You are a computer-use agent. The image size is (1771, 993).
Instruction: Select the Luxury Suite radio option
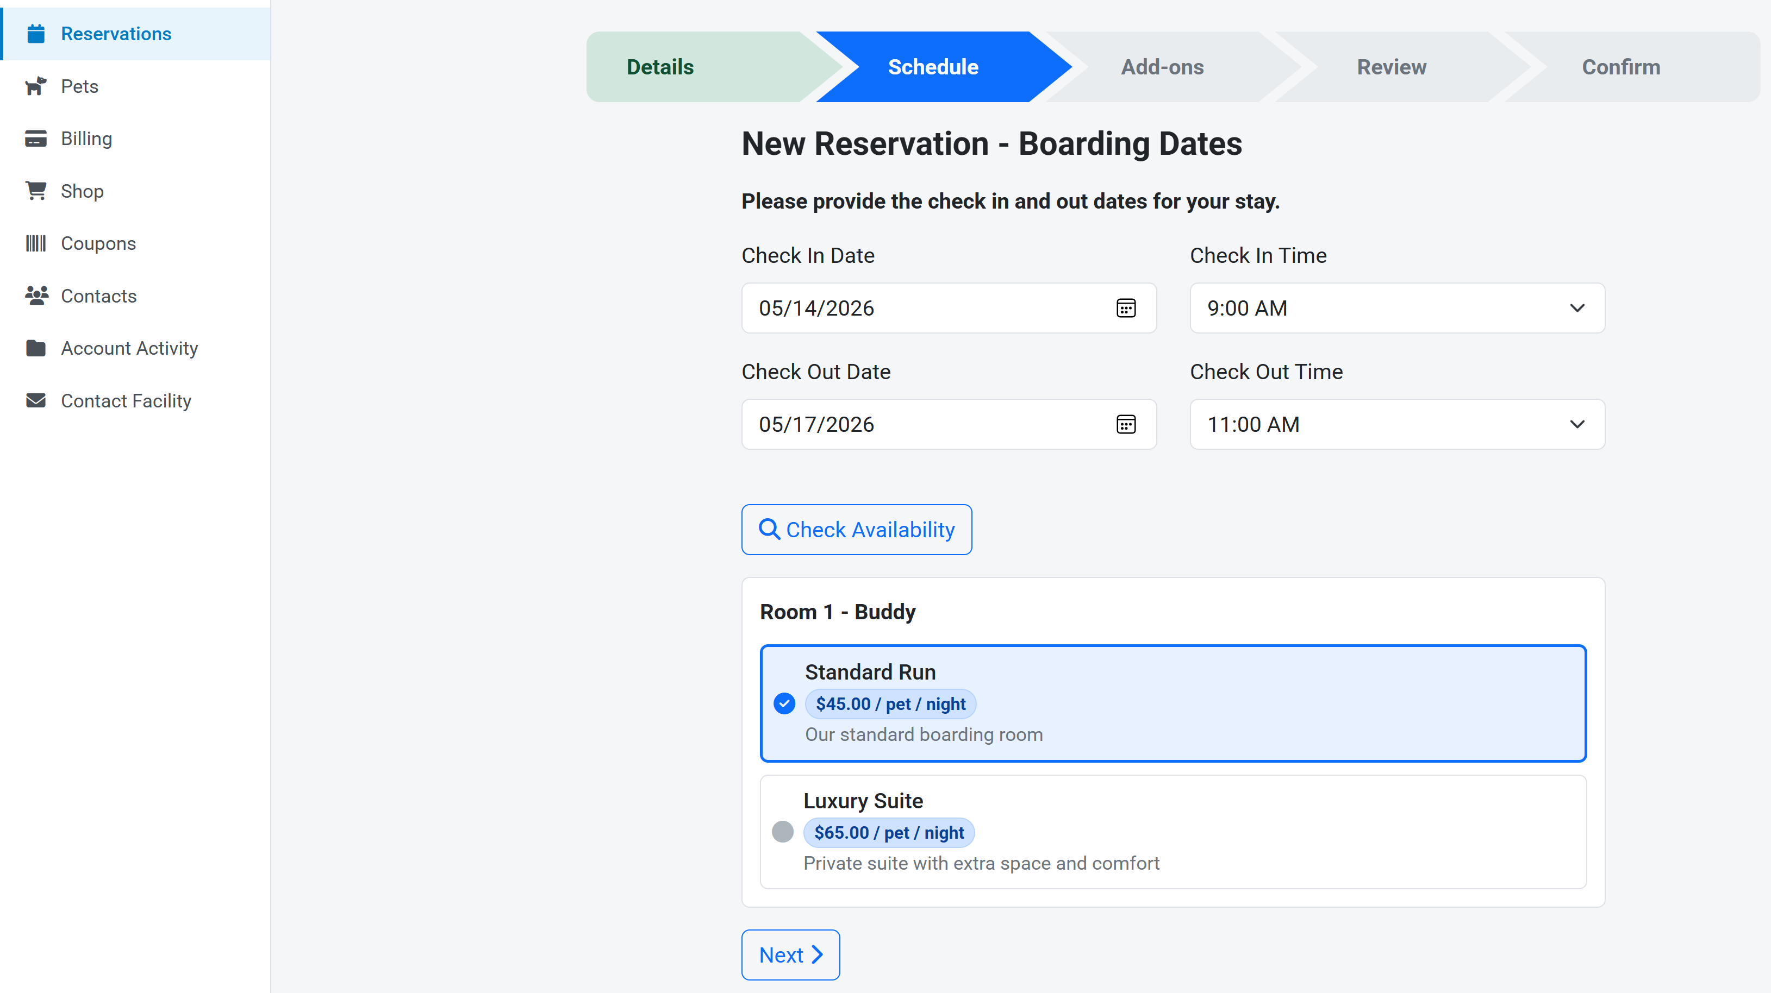pyautogui.click(x=783, y=832)
